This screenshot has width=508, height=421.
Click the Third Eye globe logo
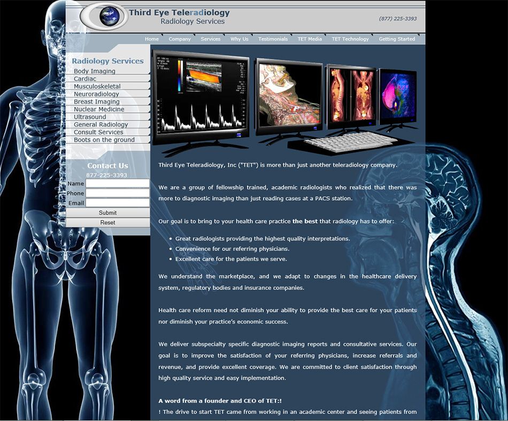[x=104, y=17]
